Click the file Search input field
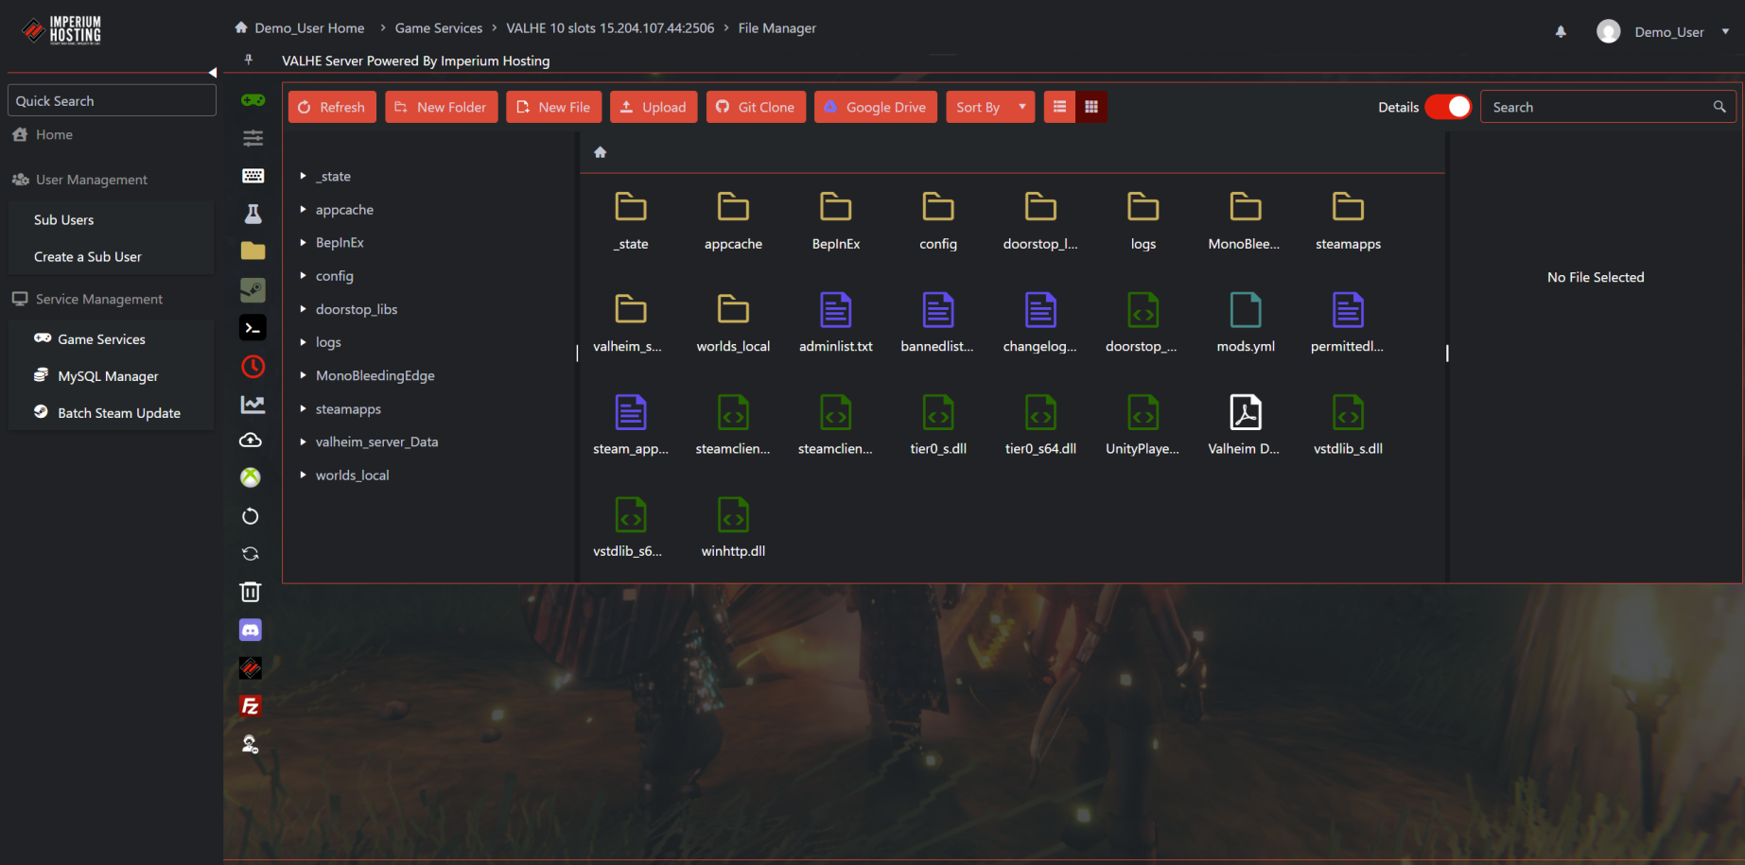 point(1608,107)
